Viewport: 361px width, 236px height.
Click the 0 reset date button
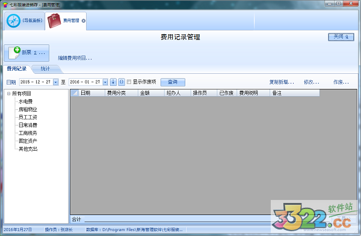click(x=122, y=82)
